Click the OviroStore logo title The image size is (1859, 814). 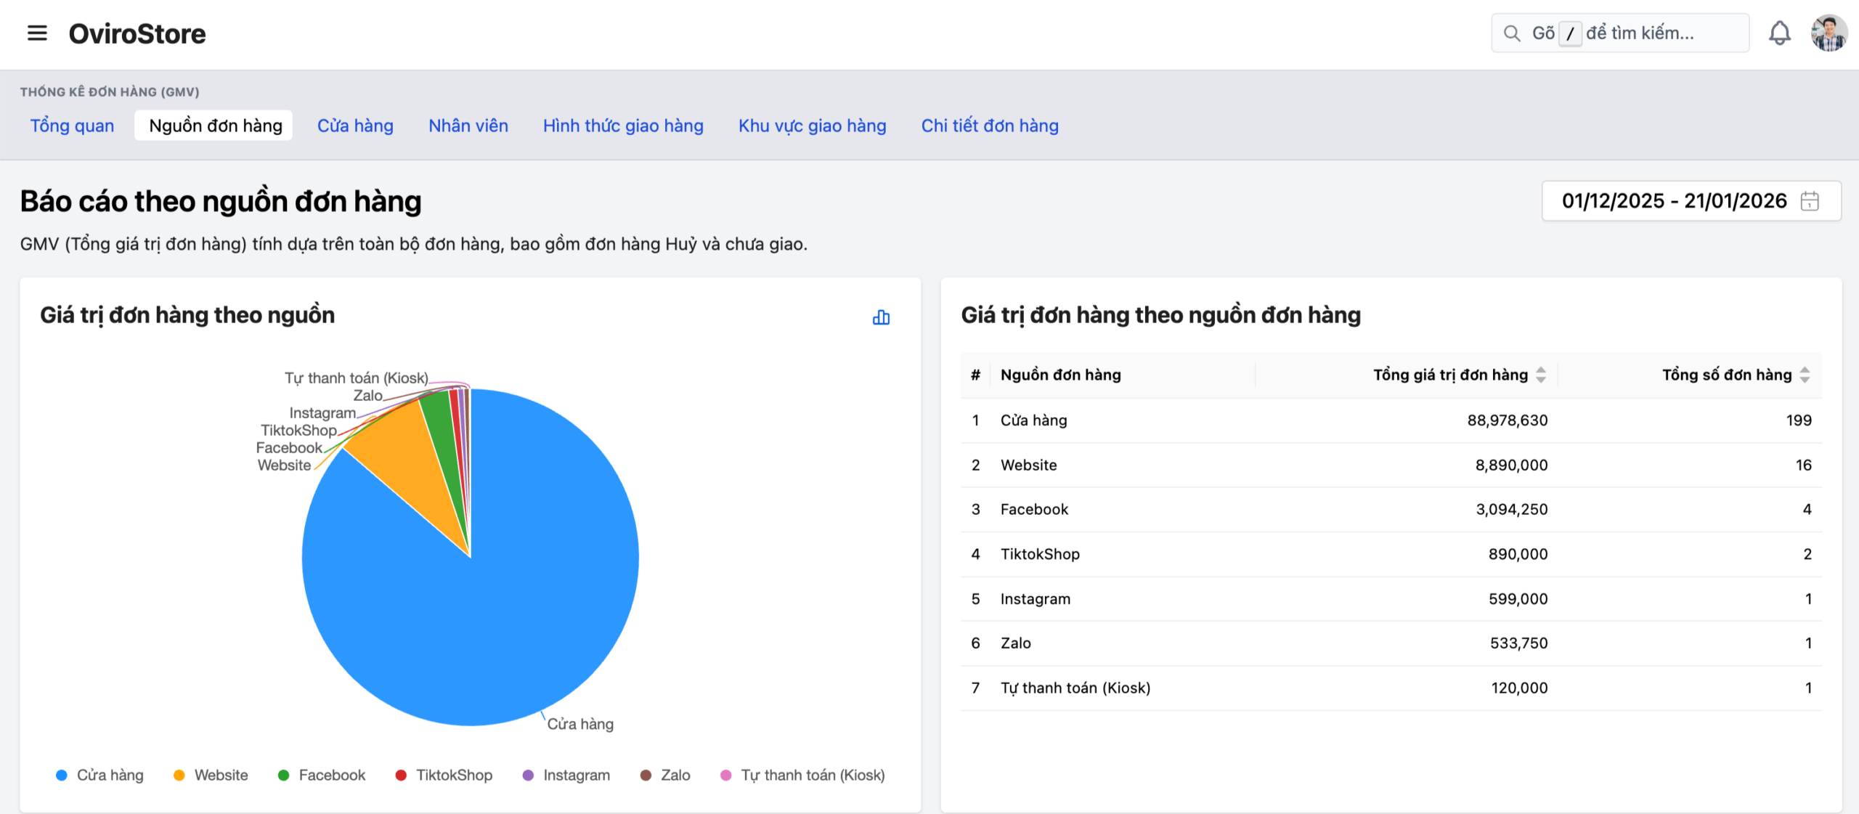point(137,33)
